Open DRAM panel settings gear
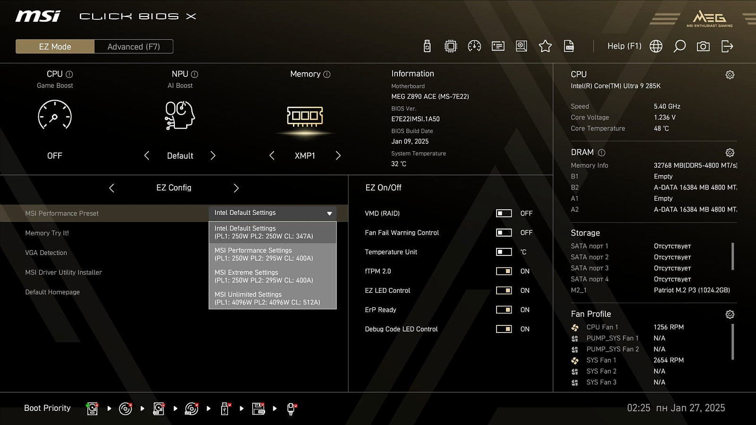 pyautogui.click(x=730, y=153)
